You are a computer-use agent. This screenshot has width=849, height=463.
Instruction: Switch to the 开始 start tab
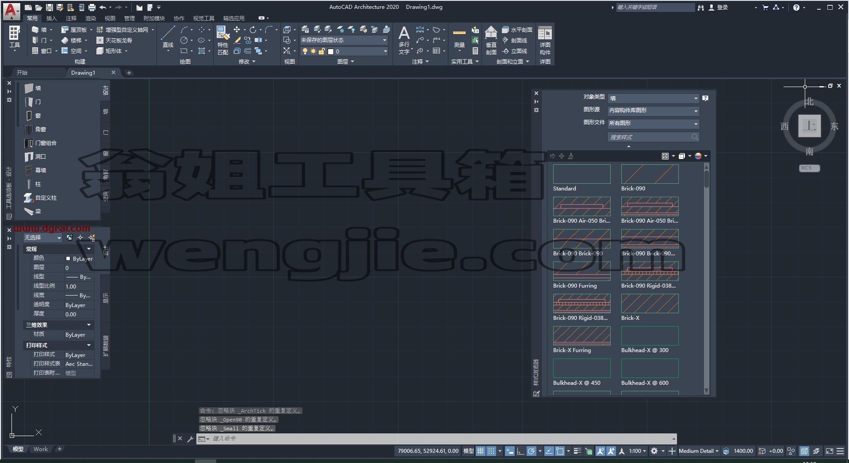[22, 72]
